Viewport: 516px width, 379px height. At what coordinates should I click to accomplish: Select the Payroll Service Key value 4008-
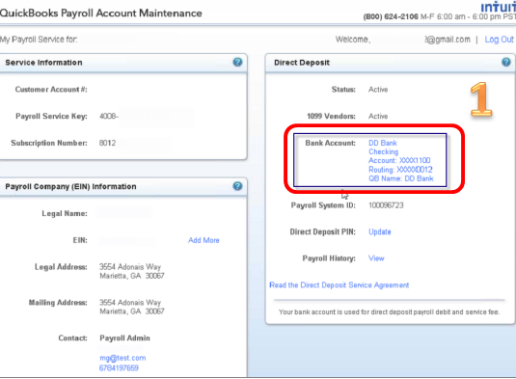coord(109,116)
